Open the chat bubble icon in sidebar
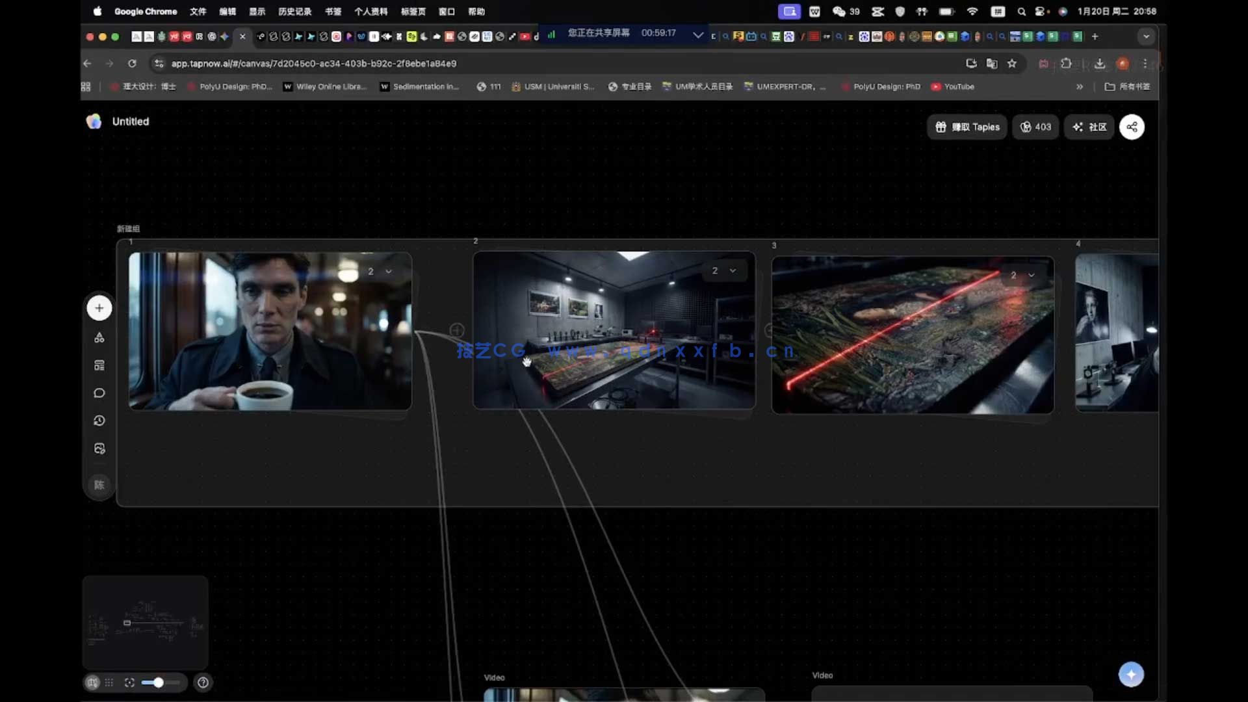The height and width of the screenshot is (702, 1248). click(99, 393)
